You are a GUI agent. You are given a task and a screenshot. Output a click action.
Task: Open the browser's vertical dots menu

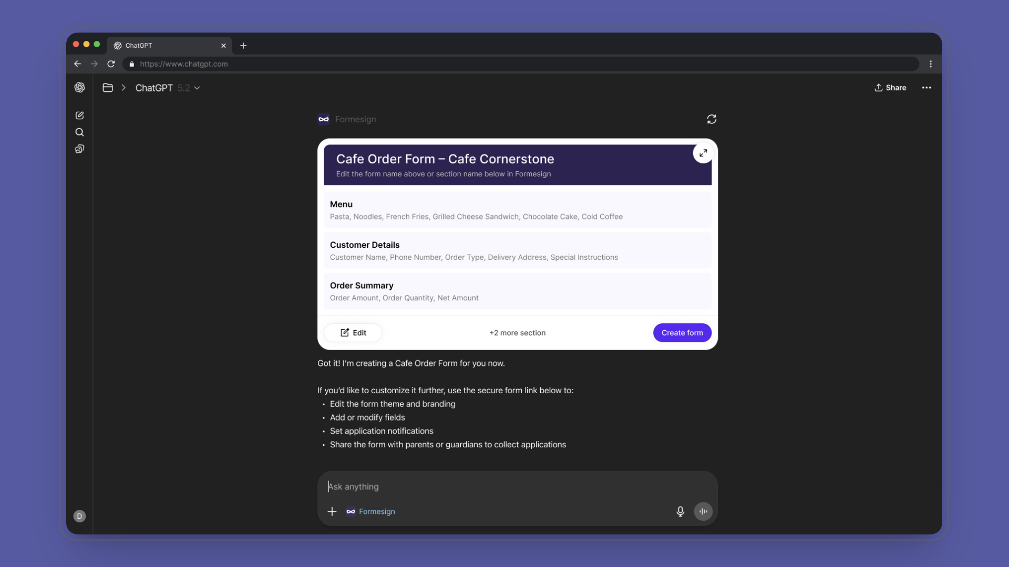[x=931, y=64]
